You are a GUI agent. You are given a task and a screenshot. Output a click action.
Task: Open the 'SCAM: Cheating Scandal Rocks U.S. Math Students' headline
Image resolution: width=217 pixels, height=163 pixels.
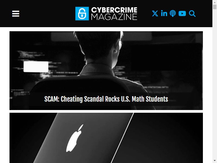coord(106,99)
